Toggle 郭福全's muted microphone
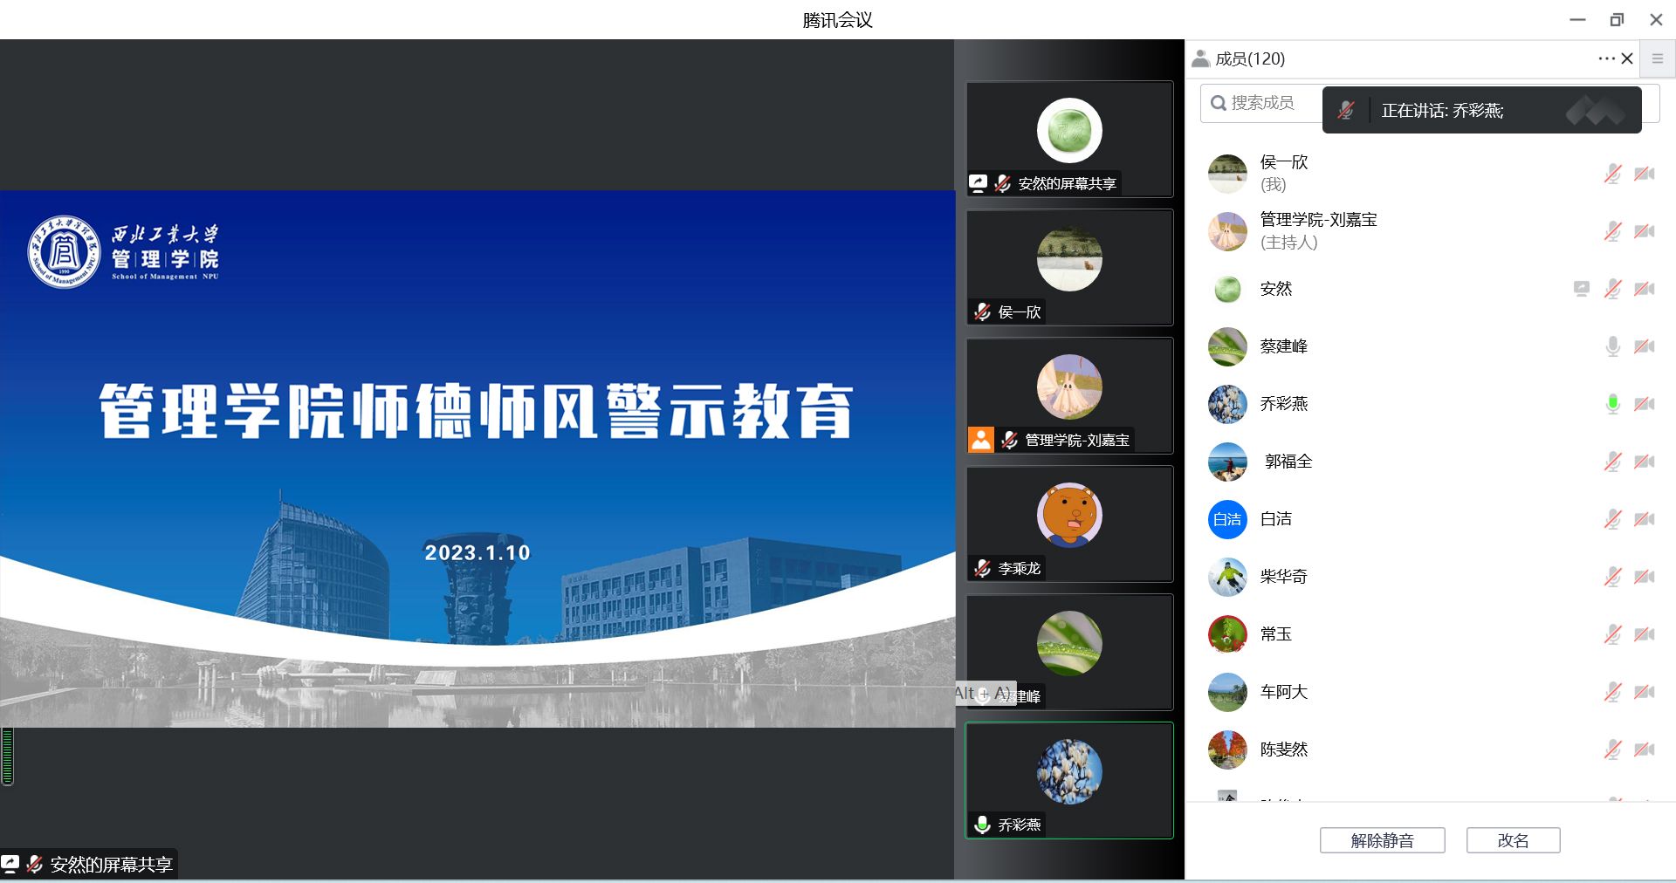This screenshot has width=1676, height=883. (x=1612, y=462)
